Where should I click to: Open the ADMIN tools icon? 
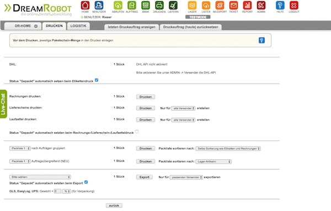coord(261,6)
